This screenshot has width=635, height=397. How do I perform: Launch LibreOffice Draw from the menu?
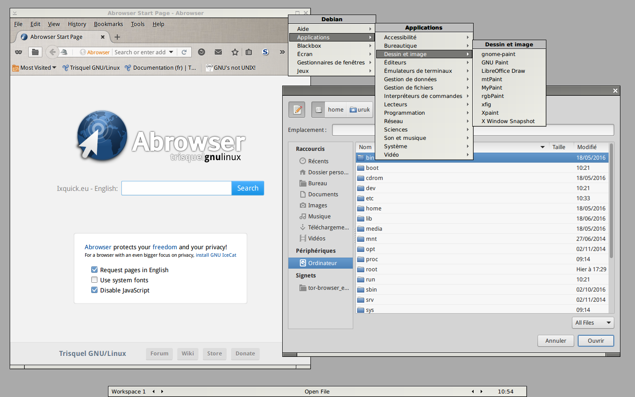pos(509,71)
